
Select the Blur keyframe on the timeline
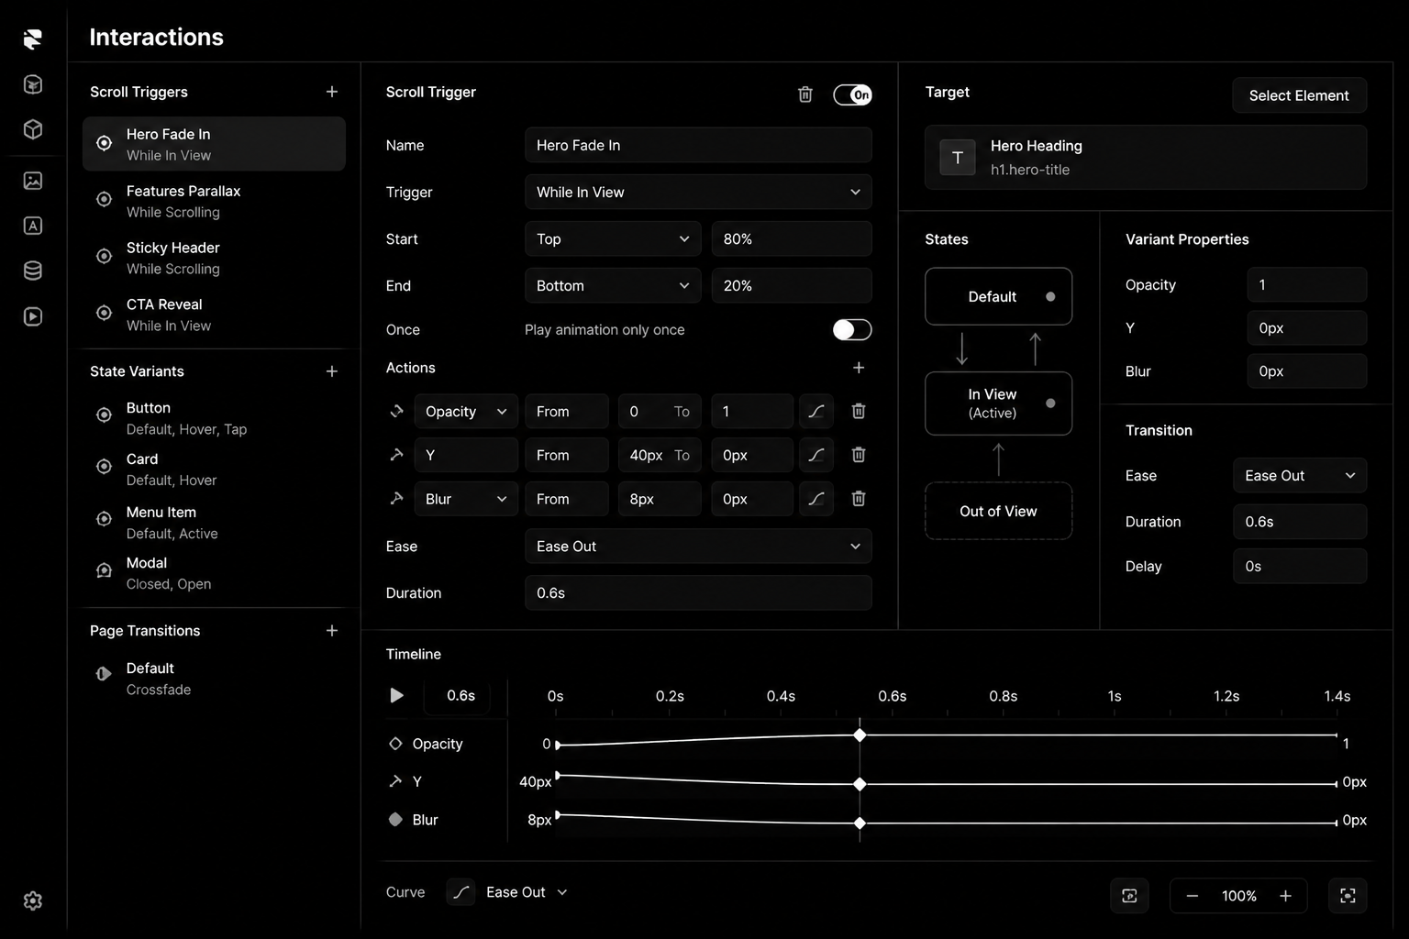tap(860, 823)
